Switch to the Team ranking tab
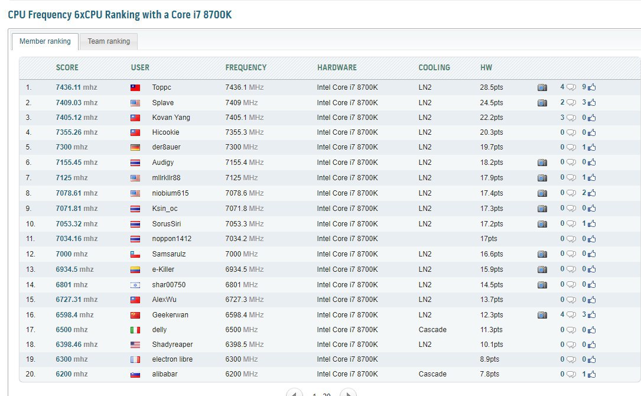Screen dimensions: 641x396 (x=109, y=41)
